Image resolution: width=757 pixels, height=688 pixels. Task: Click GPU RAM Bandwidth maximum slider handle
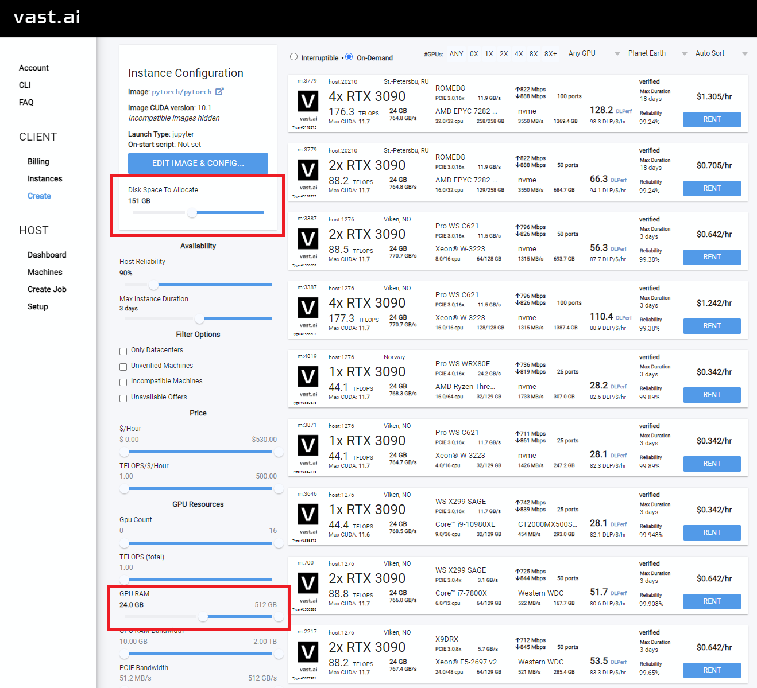click(x=279, y=654)
